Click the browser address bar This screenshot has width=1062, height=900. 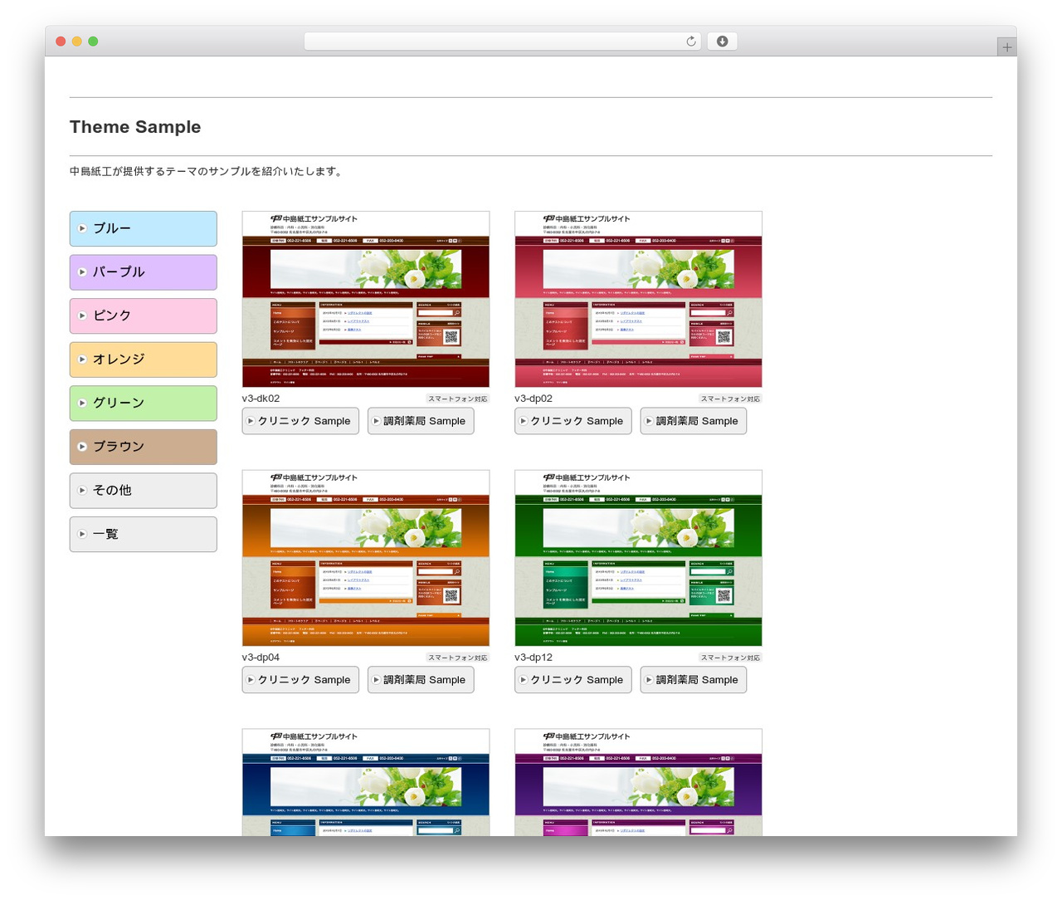click(x=502, y=42)
